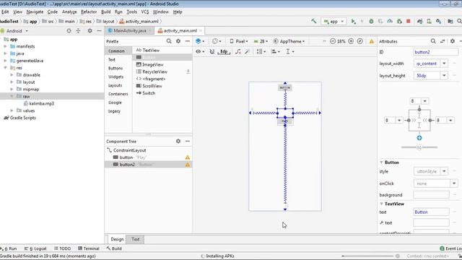Open the style dropdown arrow

[x=444, y=171]
